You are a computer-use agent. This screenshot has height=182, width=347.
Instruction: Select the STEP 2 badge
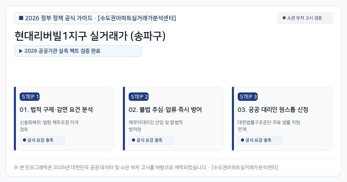click(x=139, y=97)
